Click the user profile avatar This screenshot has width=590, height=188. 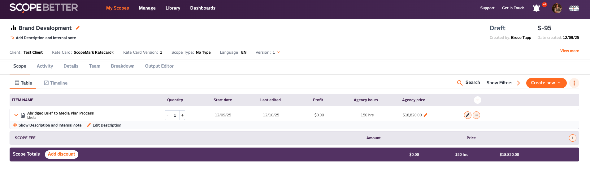(x=557, y=8)
